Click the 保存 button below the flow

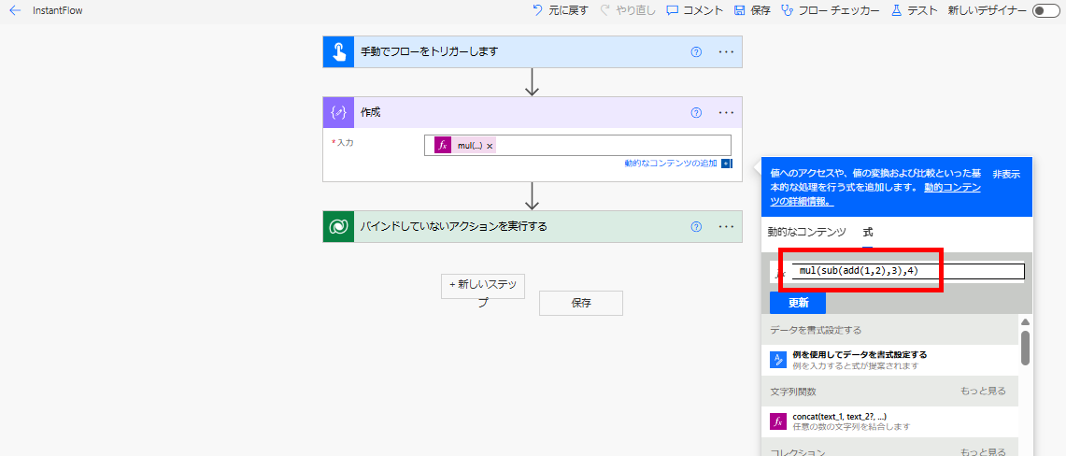tap(580, 303)
